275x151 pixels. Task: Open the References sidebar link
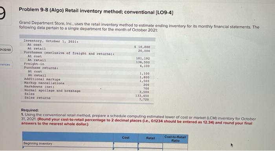(x=5, y=65)
